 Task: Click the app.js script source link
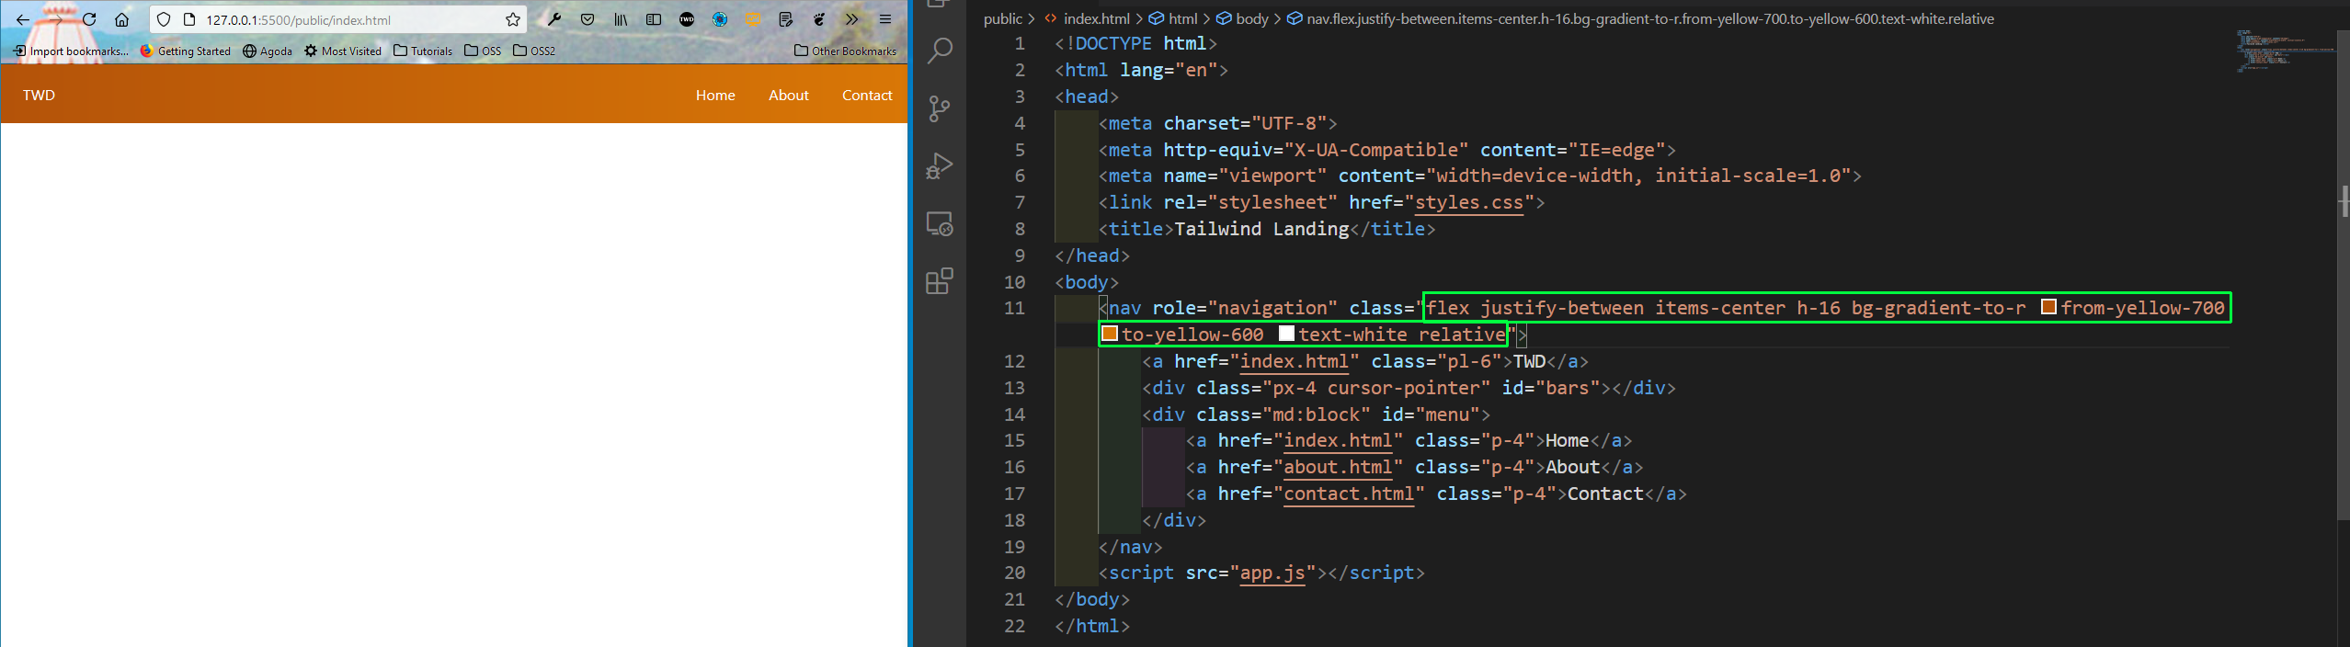click(1272, 573)
